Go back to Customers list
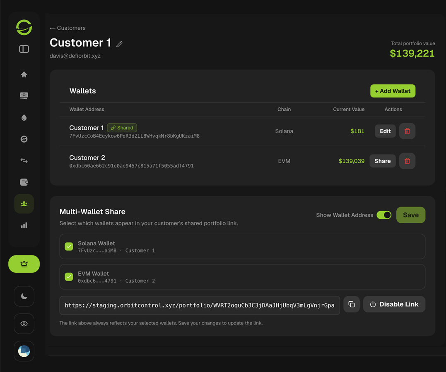446x372 pixels. coord(68,28)
